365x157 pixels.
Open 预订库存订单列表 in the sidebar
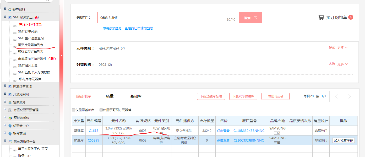click(x=31, y=52)
